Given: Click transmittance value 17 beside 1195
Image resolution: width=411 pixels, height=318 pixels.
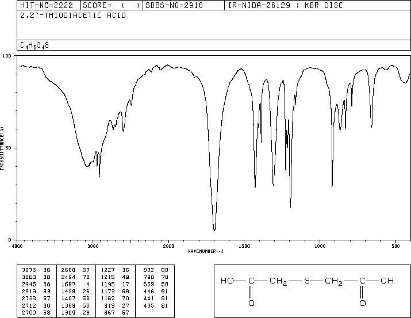Looking at the screenshot, I should coord(125,284).
